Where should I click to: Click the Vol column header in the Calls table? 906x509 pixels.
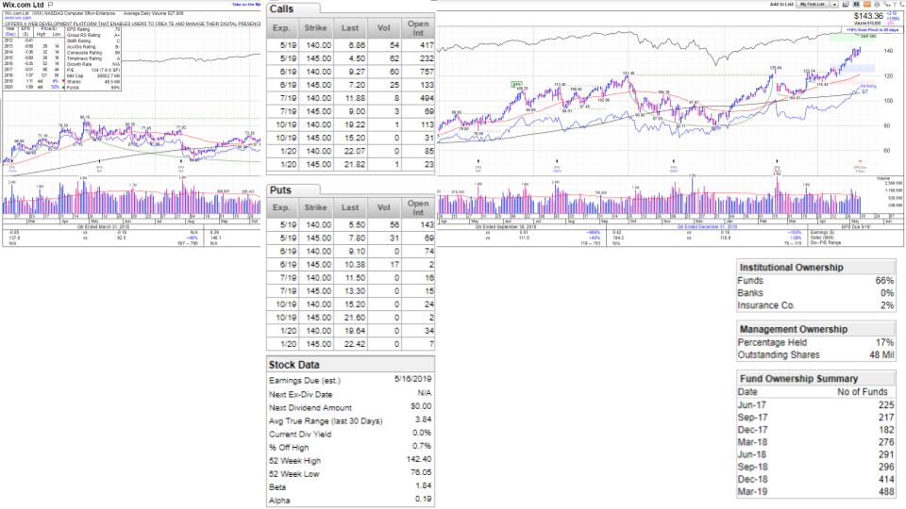pos(384,27)
